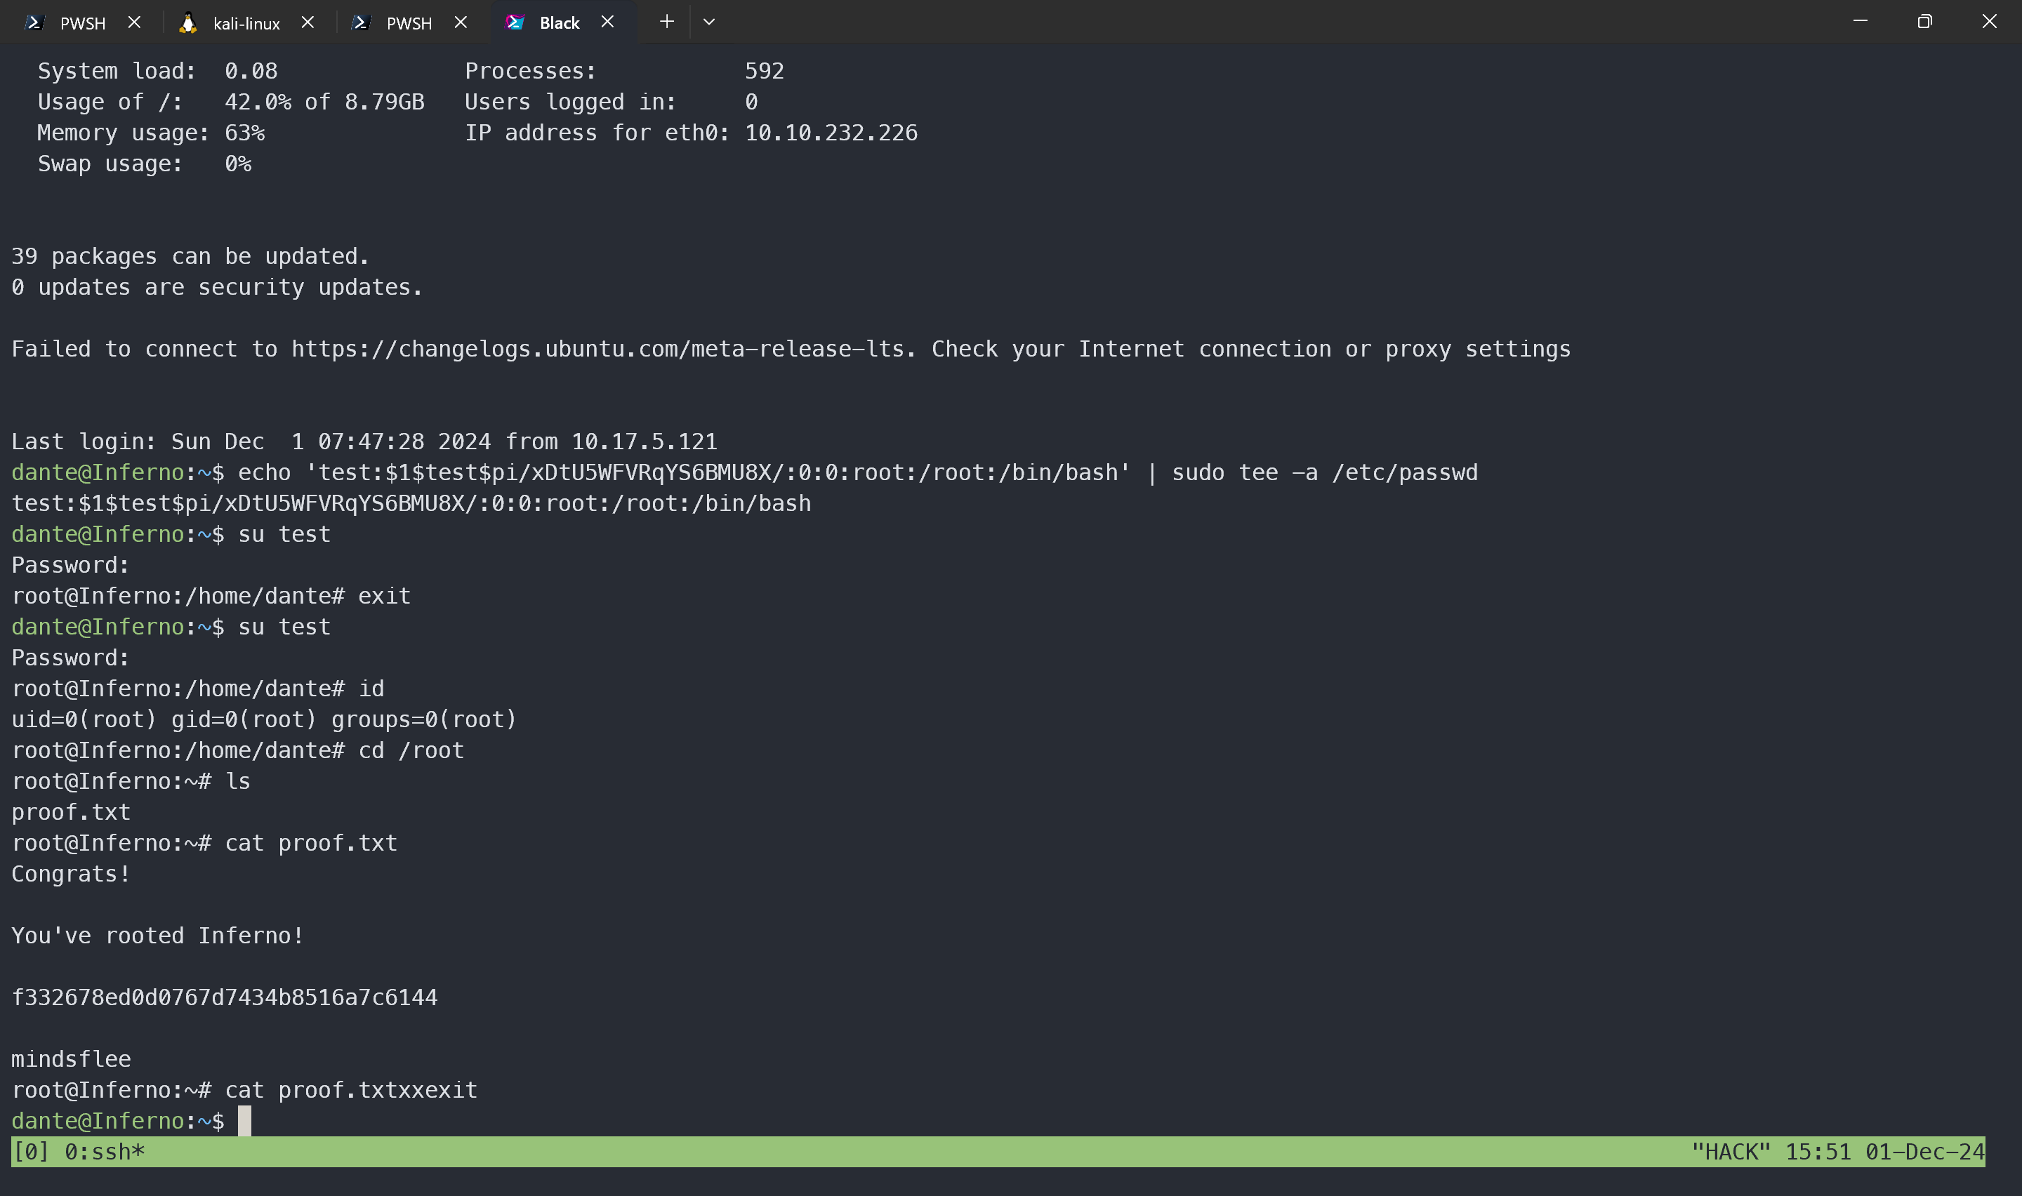Click the 'sudo tee -a /etc/passwd' command
2022x1196 pixels.
click(1325, 472)
